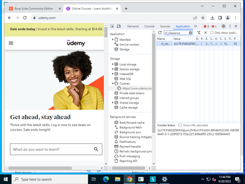Open Chrome three-dot menu

pos(235,18)
